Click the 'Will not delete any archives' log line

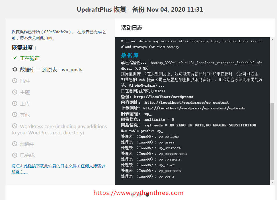pos(192,44)
